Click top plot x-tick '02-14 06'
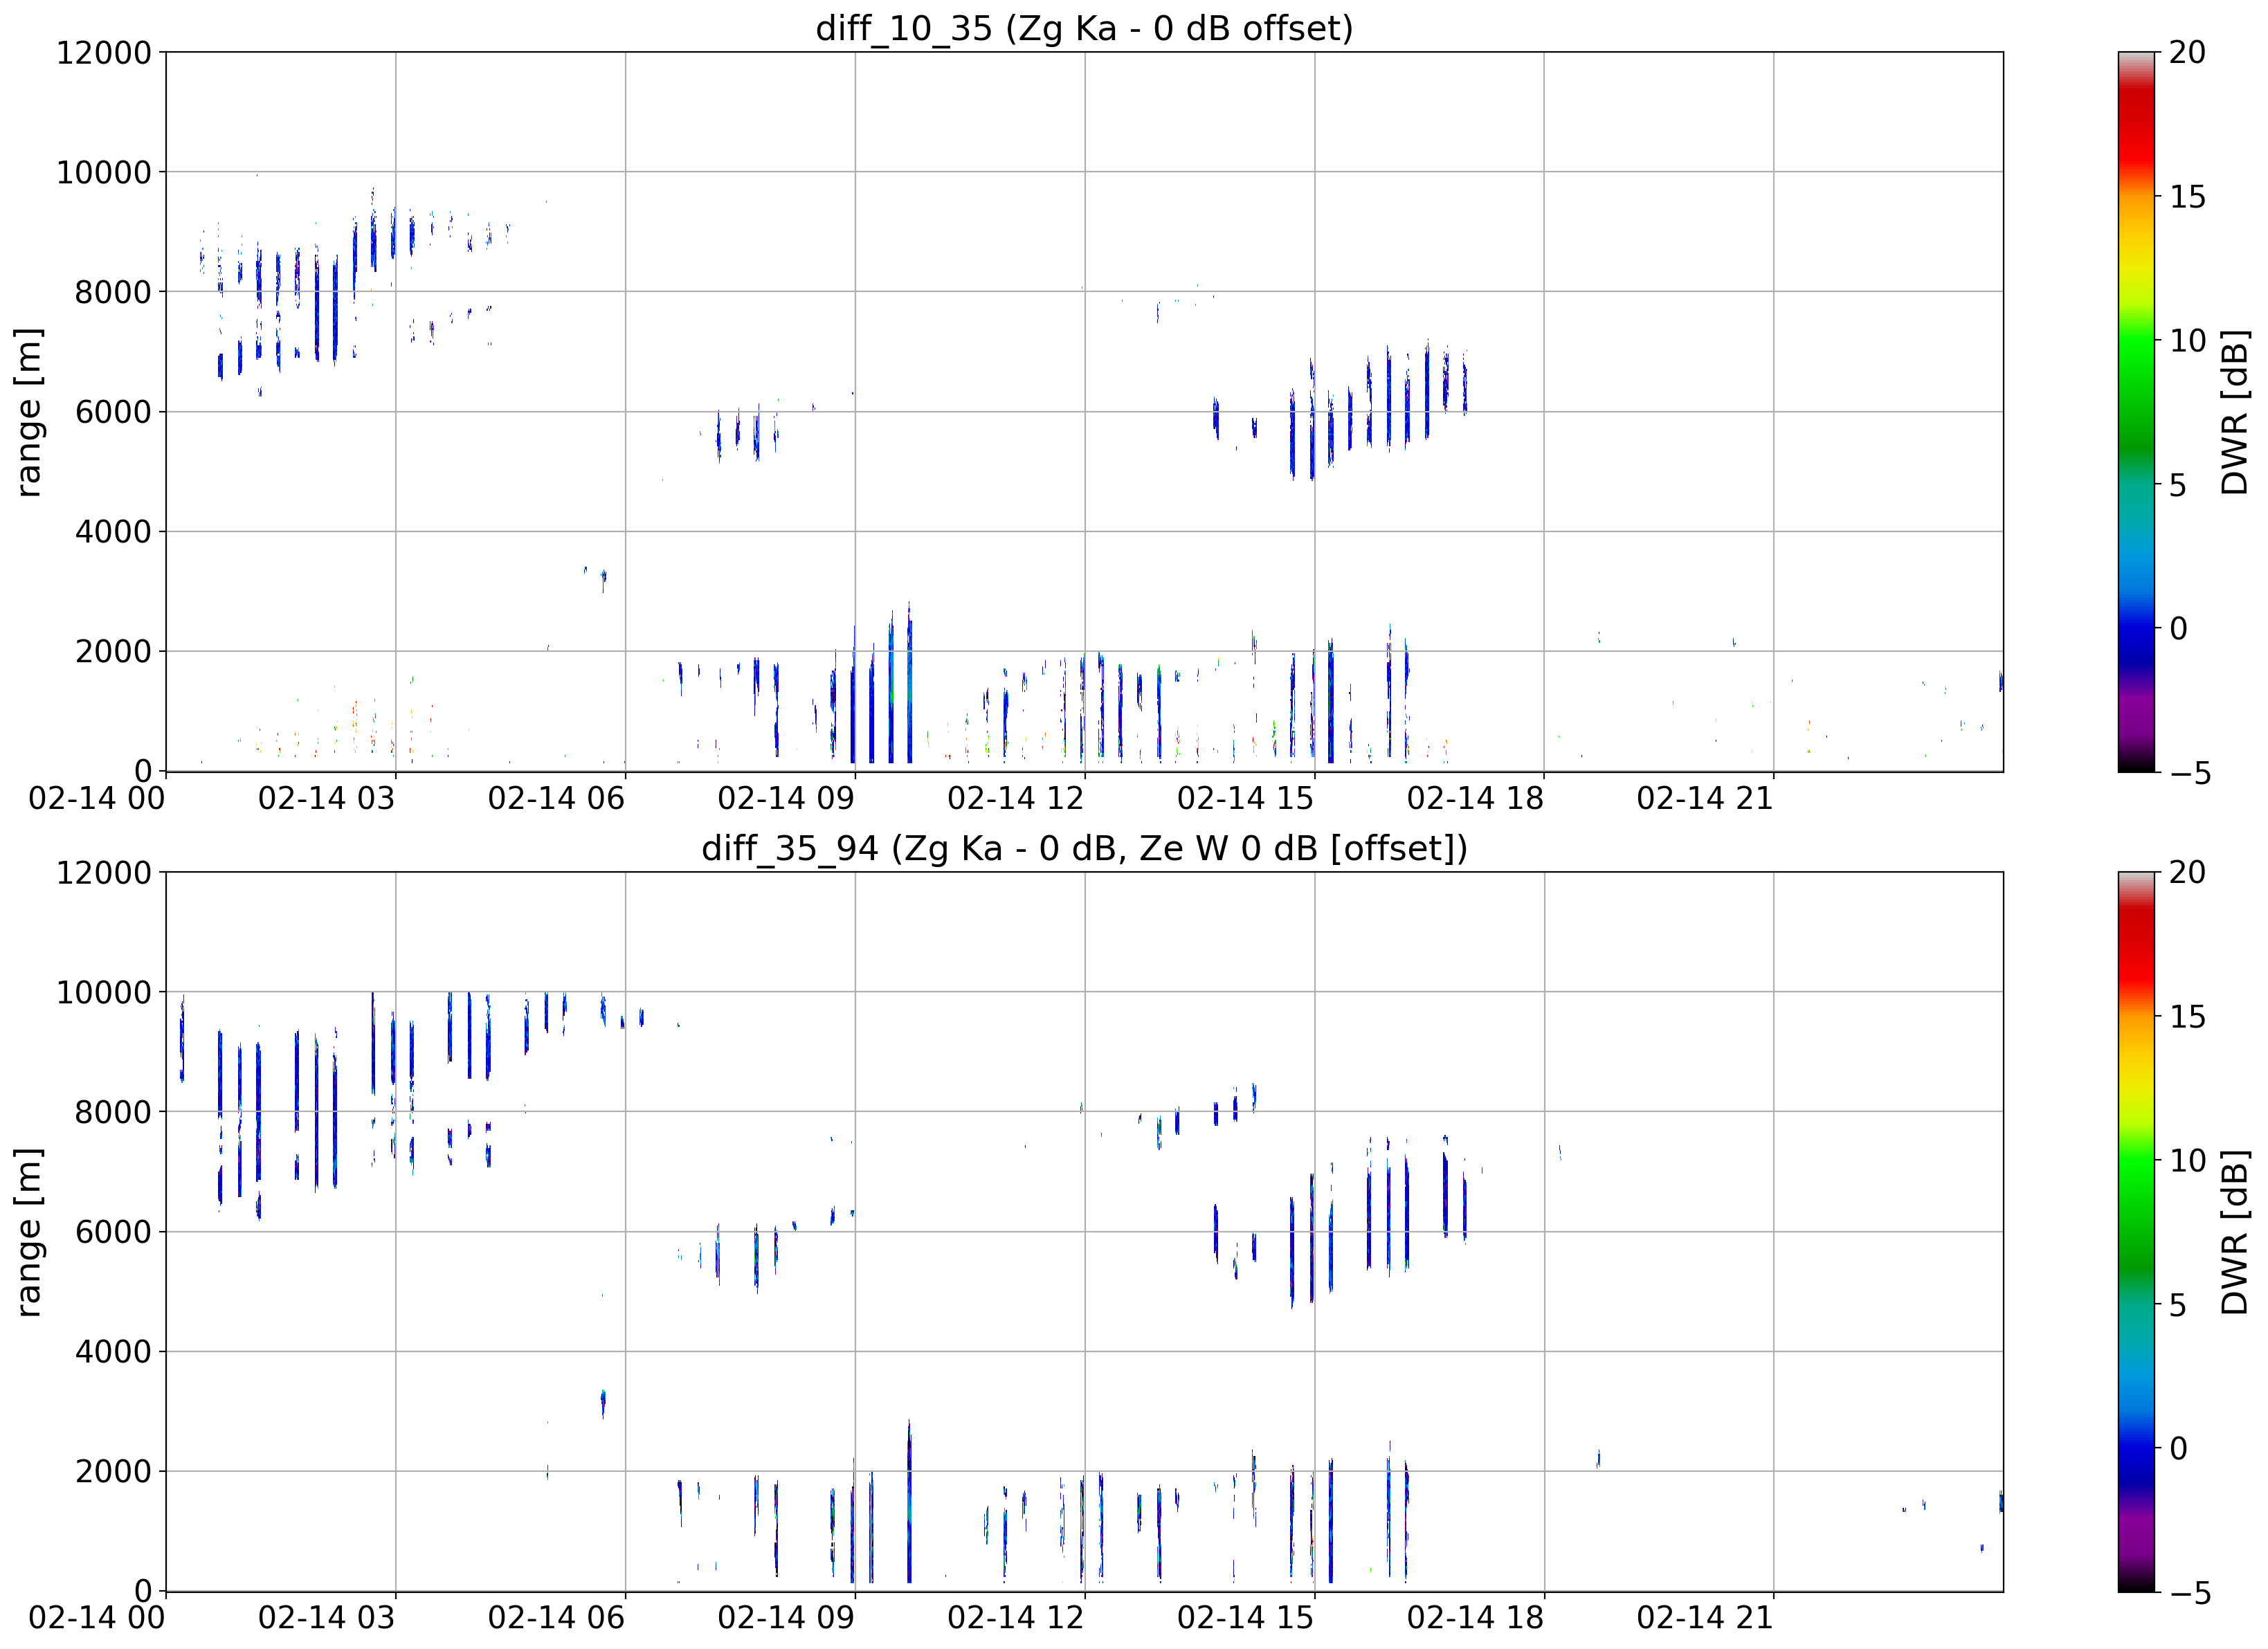2268x1649 pixels. pyautogui.click(x=556, y=798)
